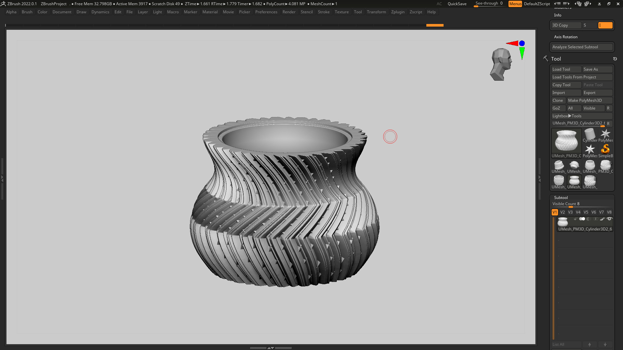This screenshot has height=350, width=623.
Task: Adjust the UMesh_PM3D_Cylinder3D2 tool item slider
Action: 578,123
